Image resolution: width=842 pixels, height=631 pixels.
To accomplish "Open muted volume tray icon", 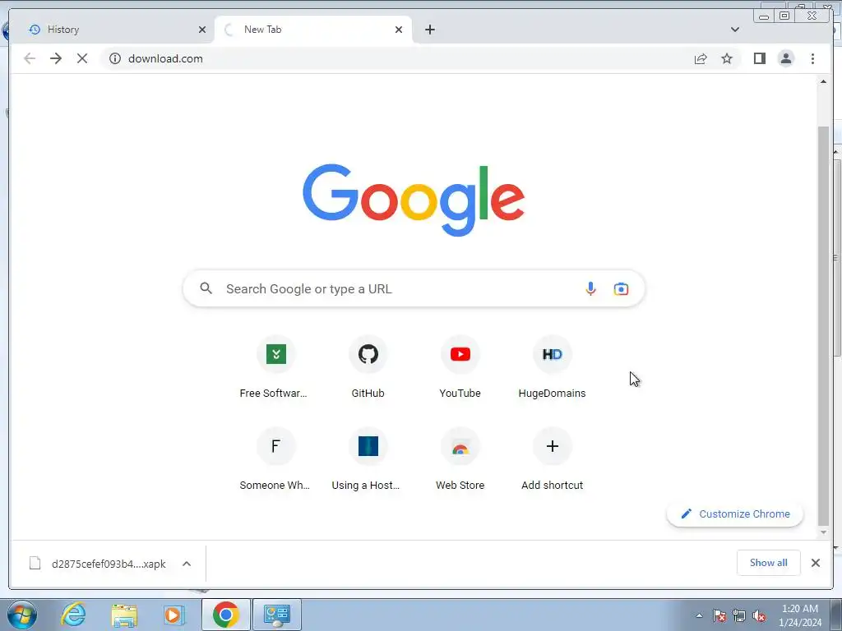I will (759, 615).
